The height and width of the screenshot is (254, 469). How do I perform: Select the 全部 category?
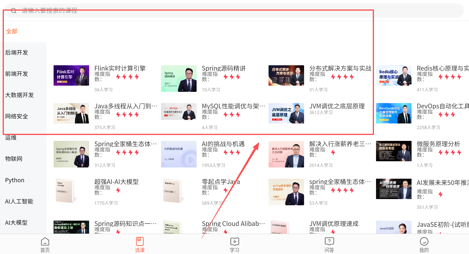12,31
